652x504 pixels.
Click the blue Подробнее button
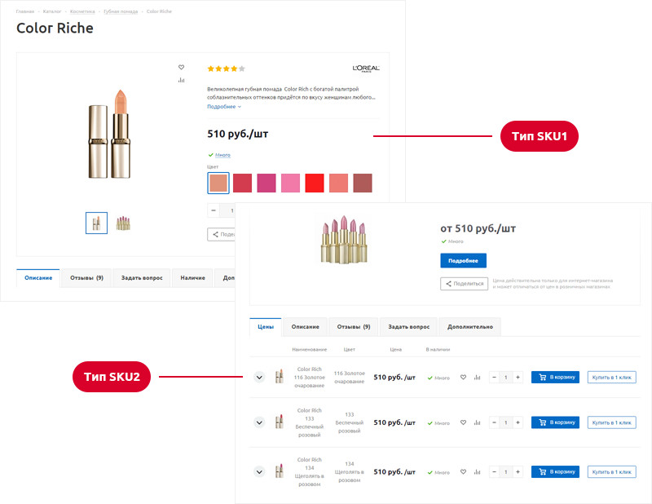[x=463, y=261]
